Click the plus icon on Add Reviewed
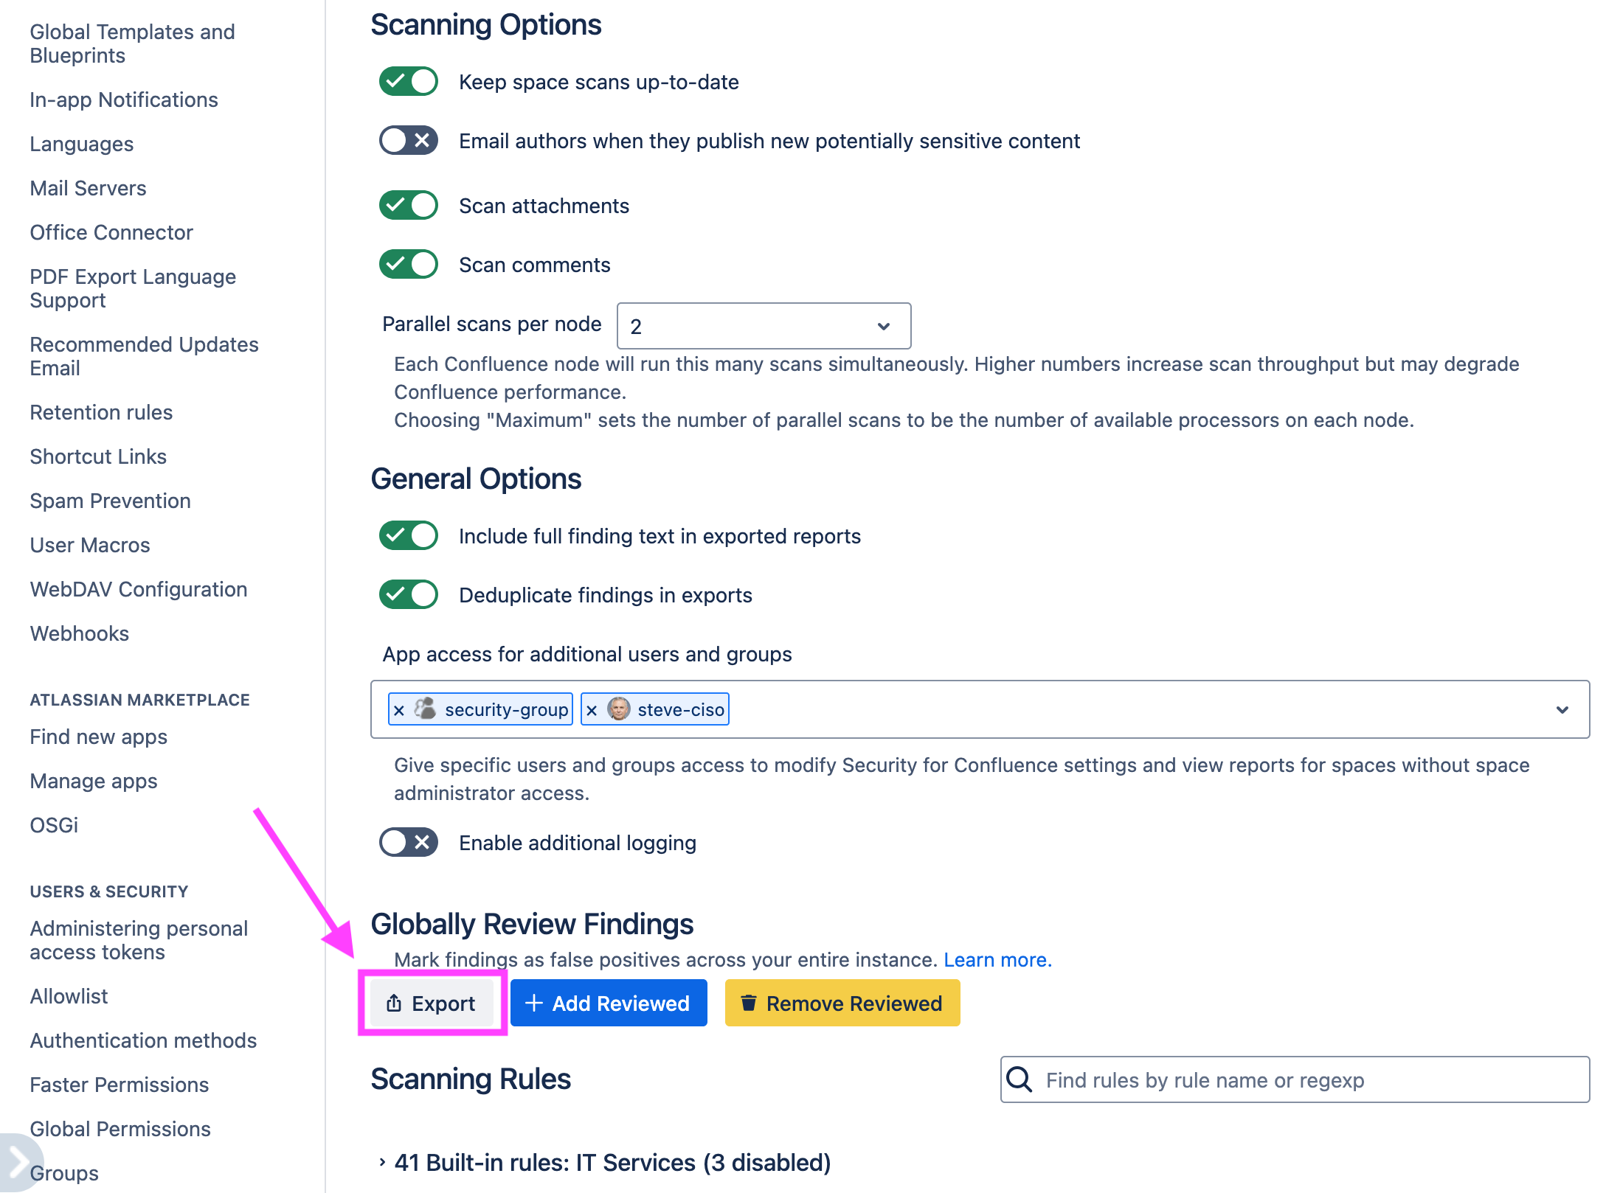 point(533,1003)
